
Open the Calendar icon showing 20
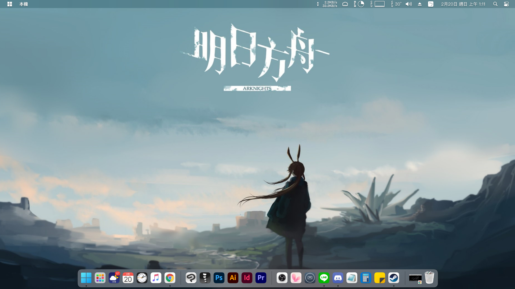pos(128,278)
